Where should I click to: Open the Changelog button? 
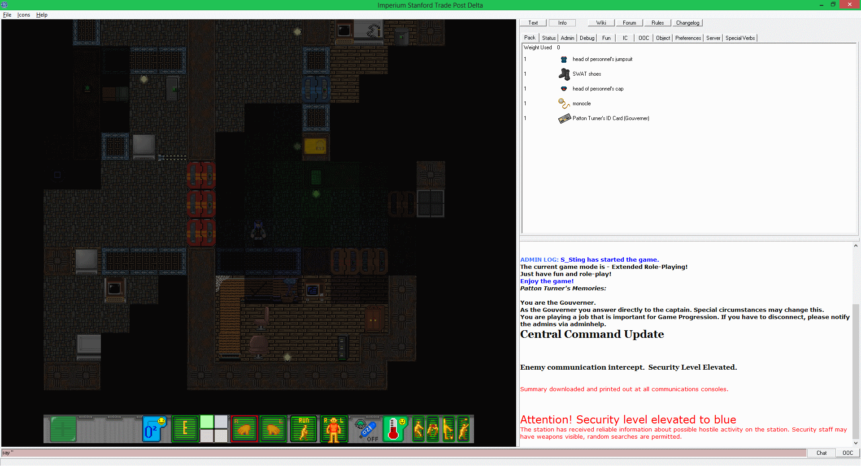[687, 23]
